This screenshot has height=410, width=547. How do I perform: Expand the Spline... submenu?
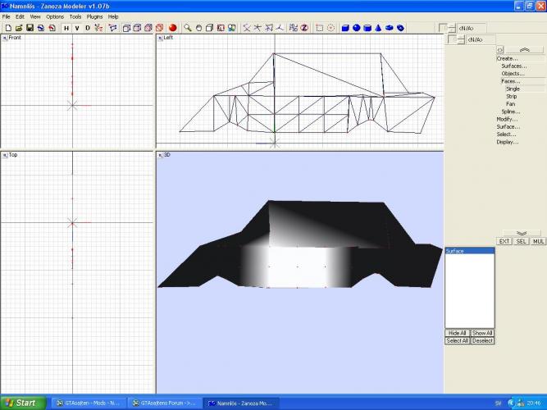click(511, 112)
